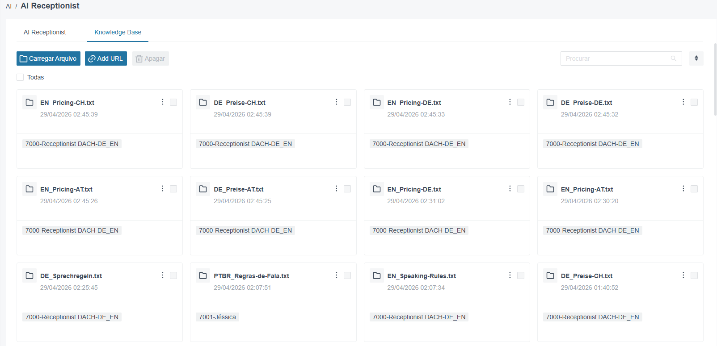
Task: Go to AI in the breadcrumb
Action: (x=8, y=6)
